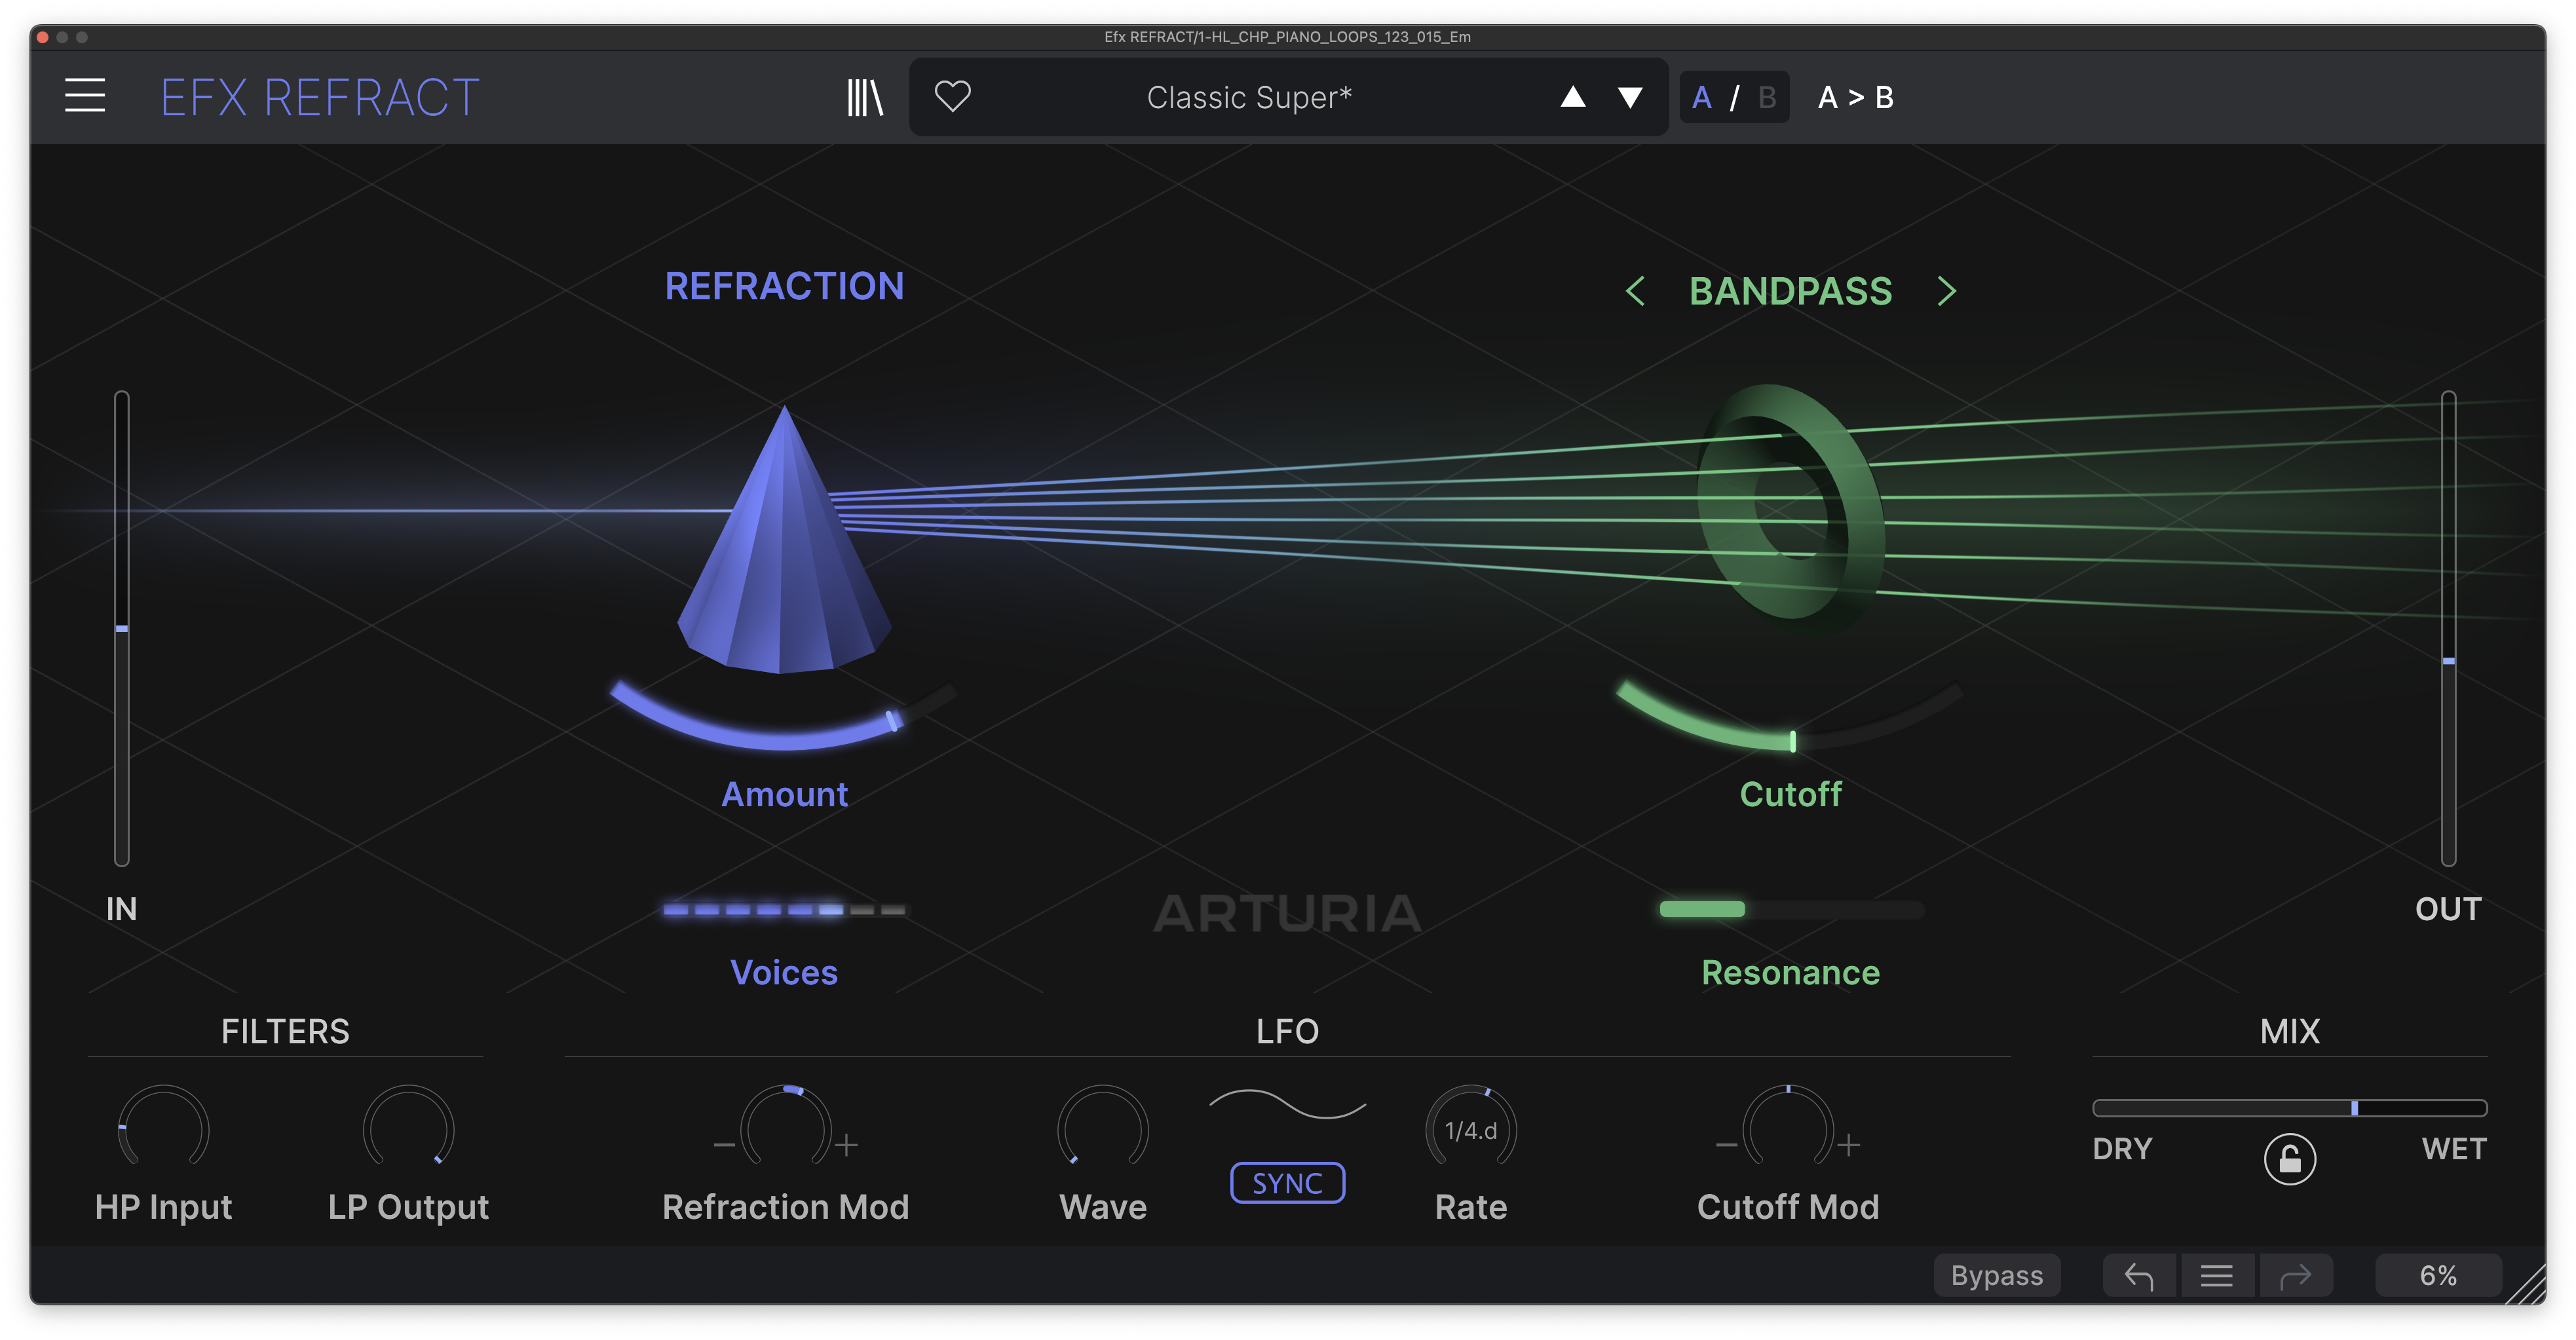The image size is (2576, 1340).
Task: Select previous filter with left chevron
Action: pos(1636,291)
